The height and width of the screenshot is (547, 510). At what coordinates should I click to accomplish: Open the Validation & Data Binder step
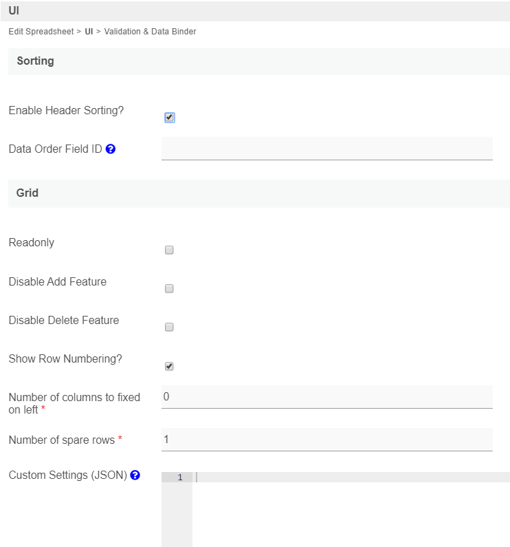coord(150,32)
